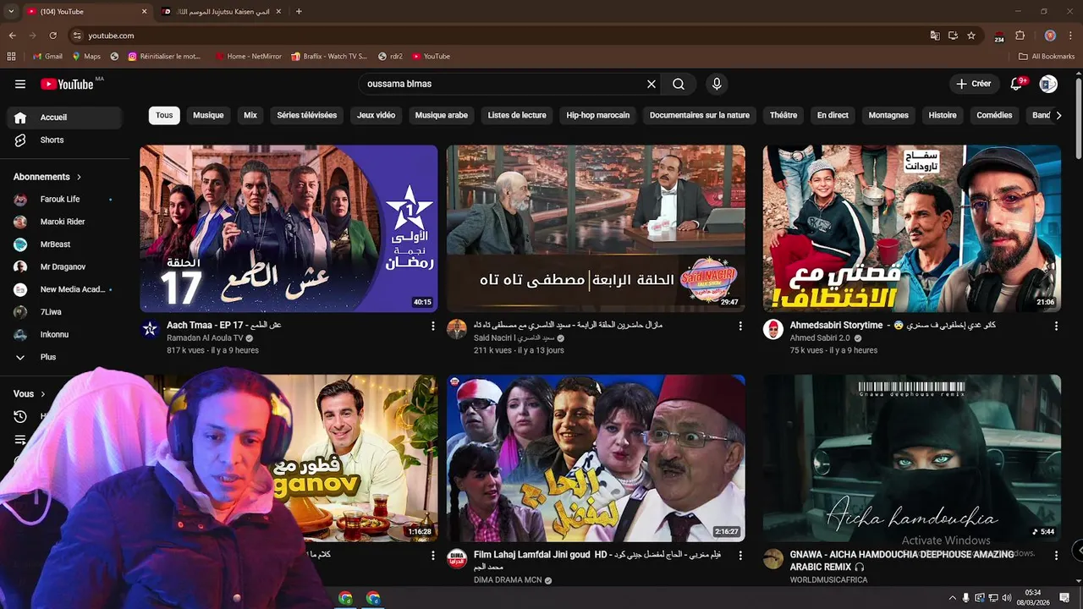
Task: Select the Musique arabe chip
Action: click(442, 115)
